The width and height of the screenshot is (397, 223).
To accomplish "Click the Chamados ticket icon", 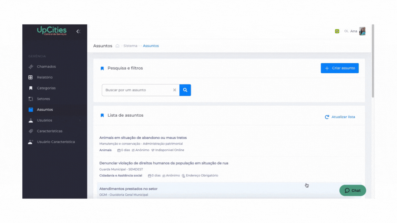I will click(31, 66).
